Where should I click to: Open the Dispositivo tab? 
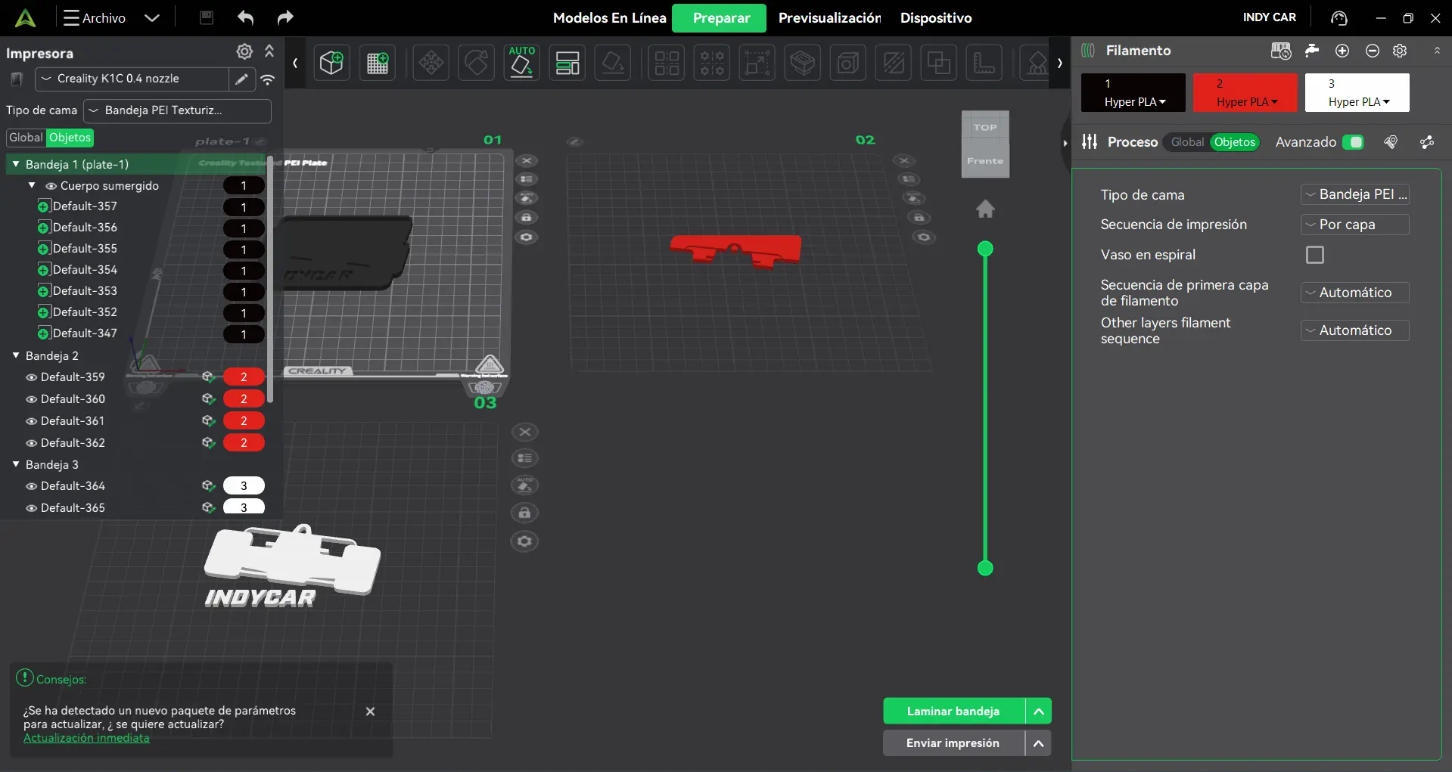(x=936, y=18)
